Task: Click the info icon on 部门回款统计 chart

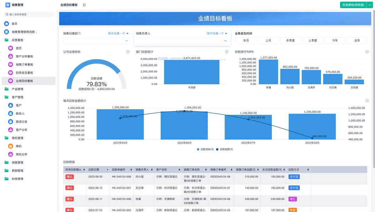Action: 227,52
